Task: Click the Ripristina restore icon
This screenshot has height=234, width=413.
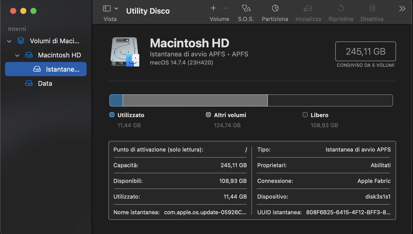Action: [x=340, y=8]
